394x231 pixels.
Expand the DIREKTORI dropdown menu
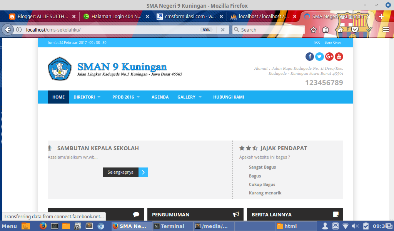click(85, 97)
